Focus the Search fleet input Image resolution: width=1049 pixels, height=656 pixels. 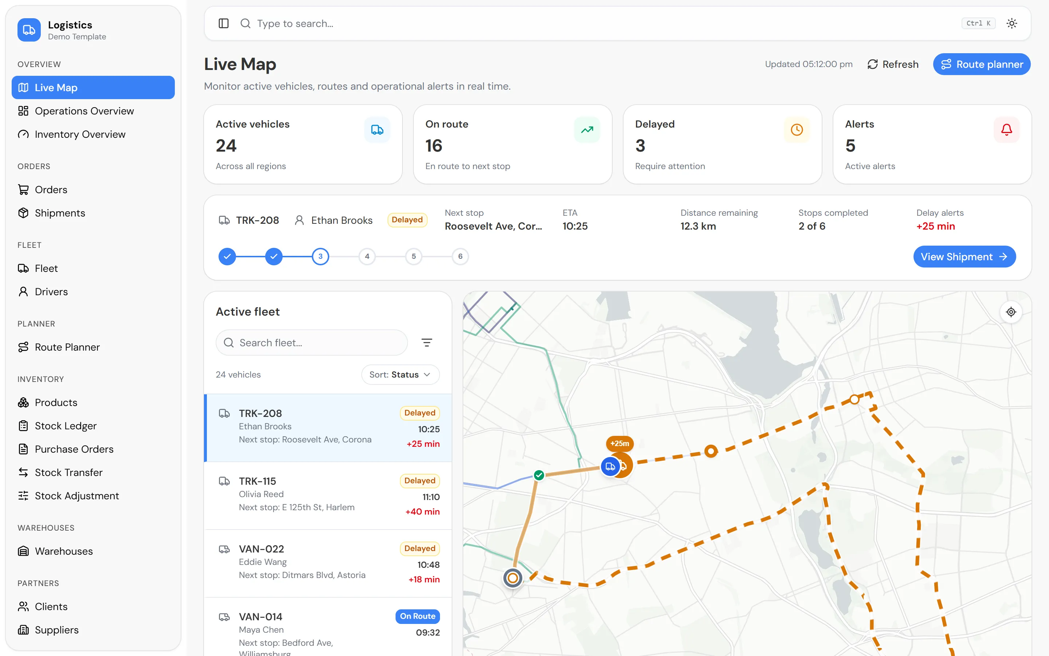click(x=312, y=343)
